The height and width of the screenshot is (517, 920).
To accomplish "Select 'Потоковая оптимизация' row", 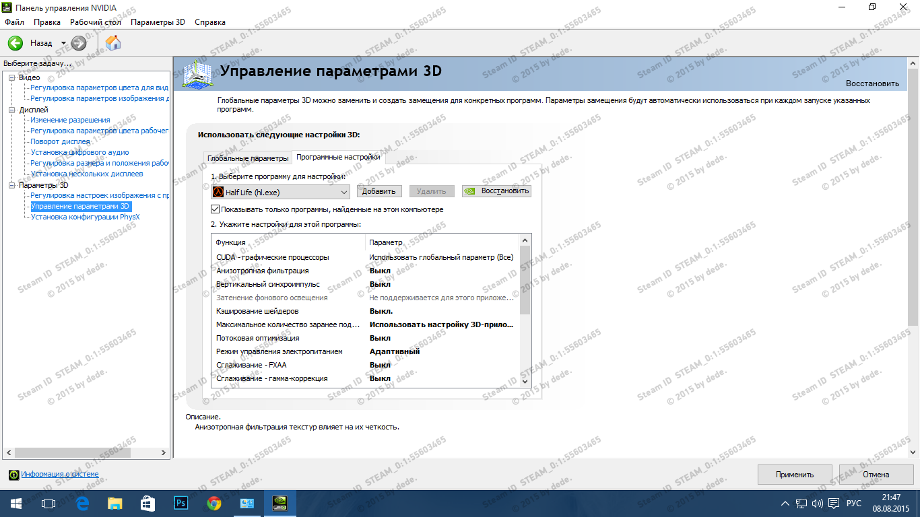I will [x=366, y=338].
